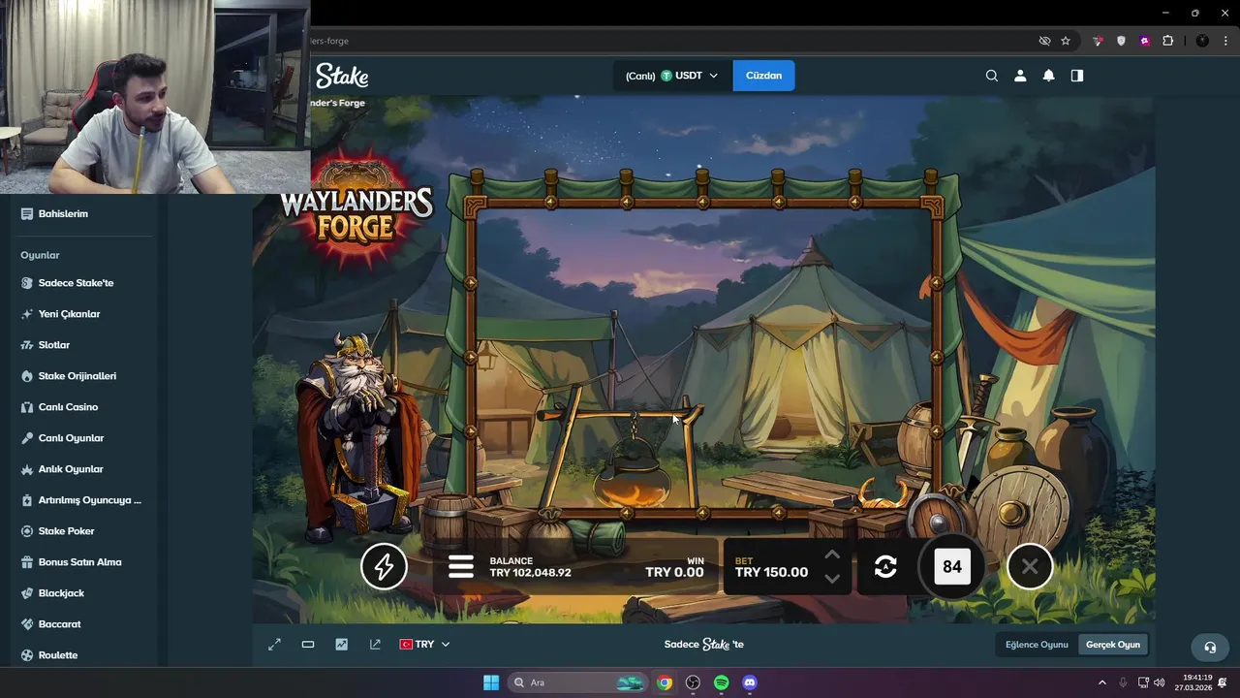Click the autoplay circular arrows icon
Image resolution: width=1240 pixels, height=698 pixels.
tap(885, 567)
